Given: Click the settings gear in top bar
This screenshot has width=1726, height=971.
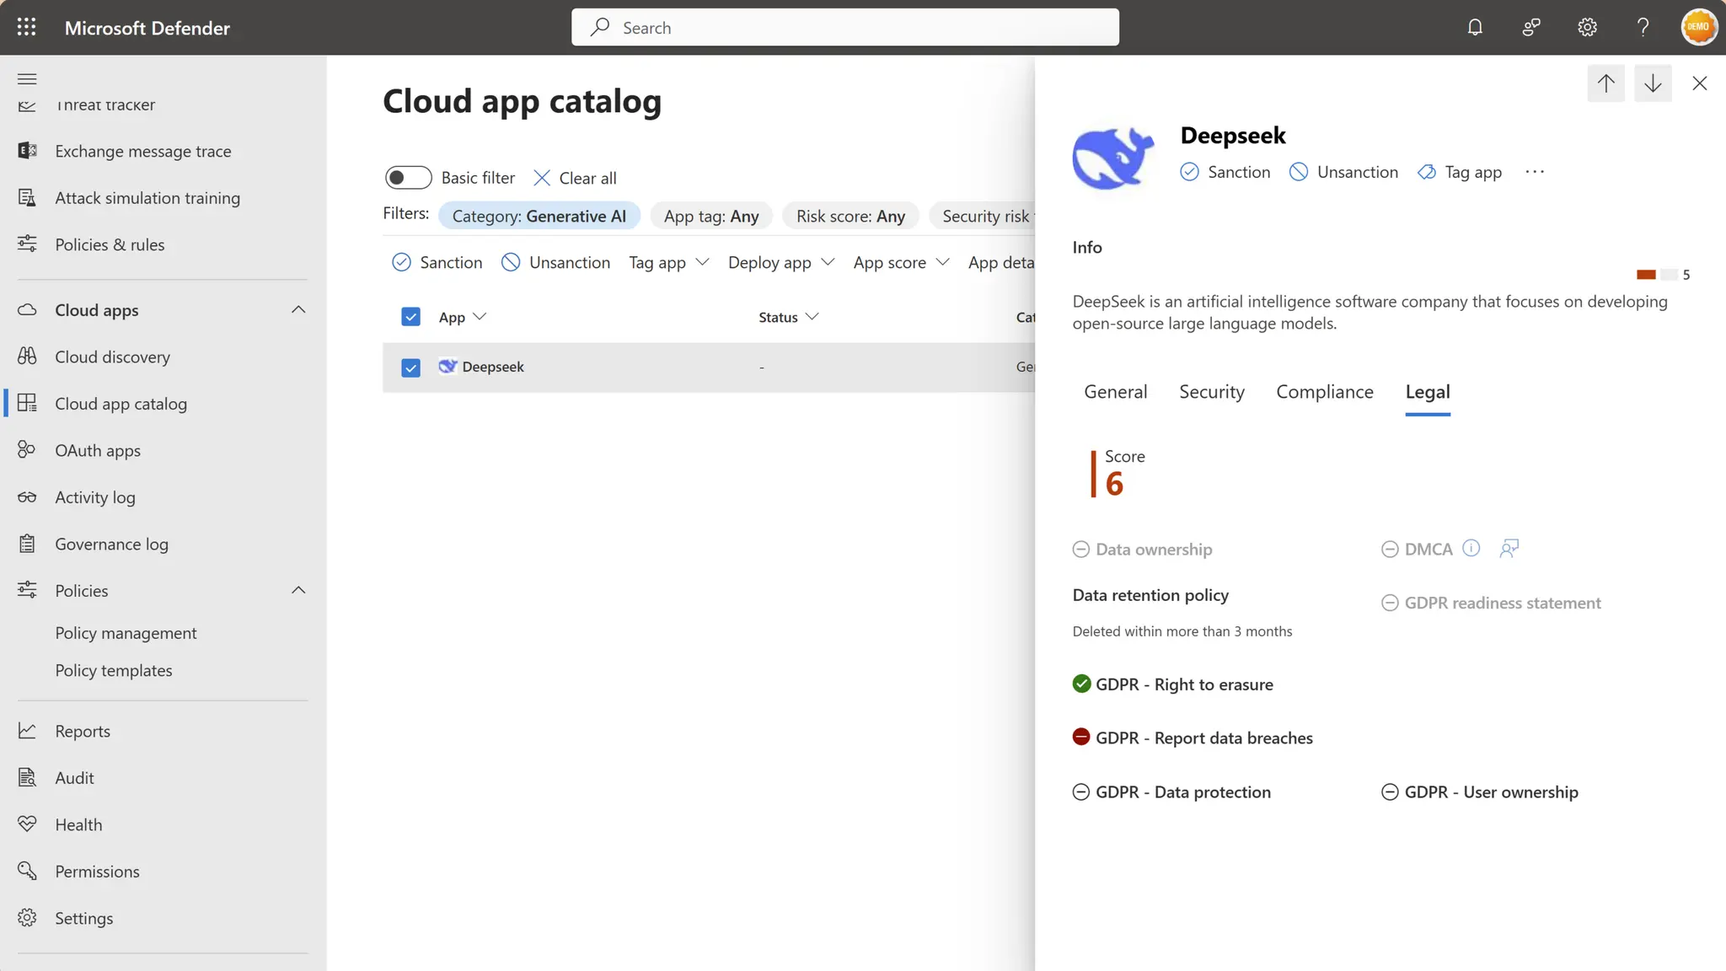Looking at the screenshot, I should point(1587,27).
